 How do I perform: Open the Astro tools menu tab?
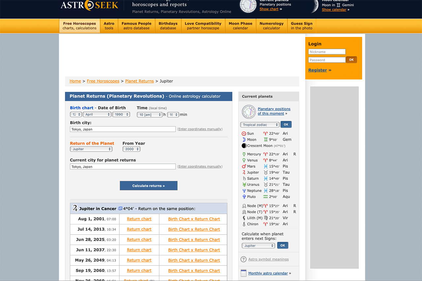[x=109, y=26]
